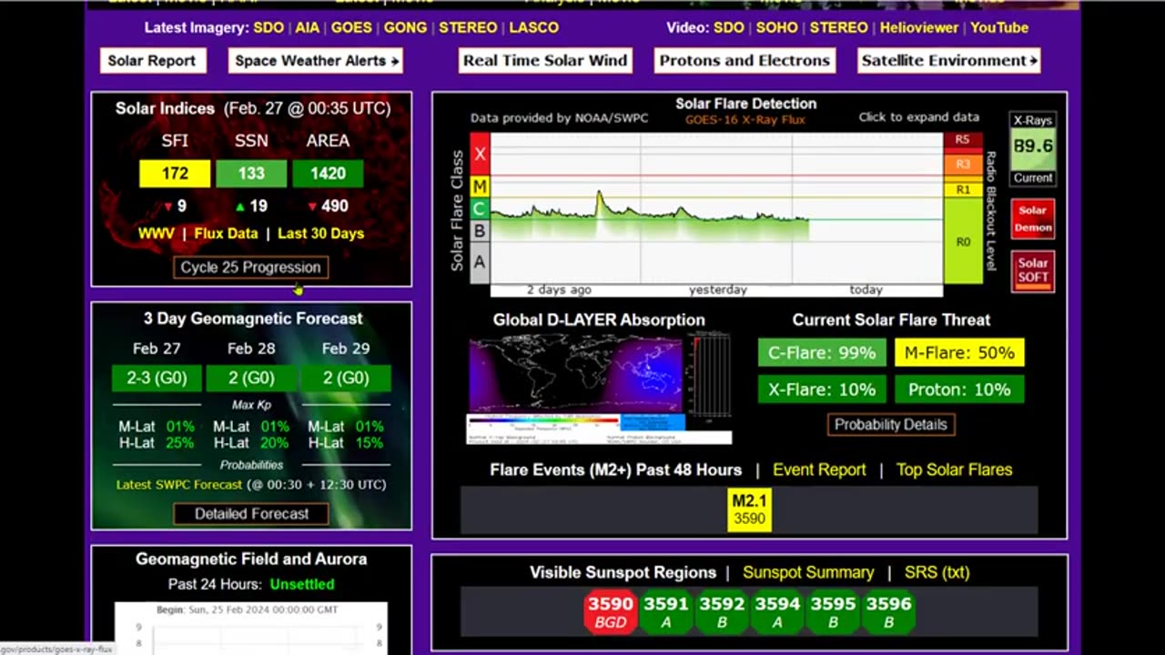Open GONG latest imagery link
This screenshot has width=1165, height=655.
pyautogui.click(x=405, y=27)
